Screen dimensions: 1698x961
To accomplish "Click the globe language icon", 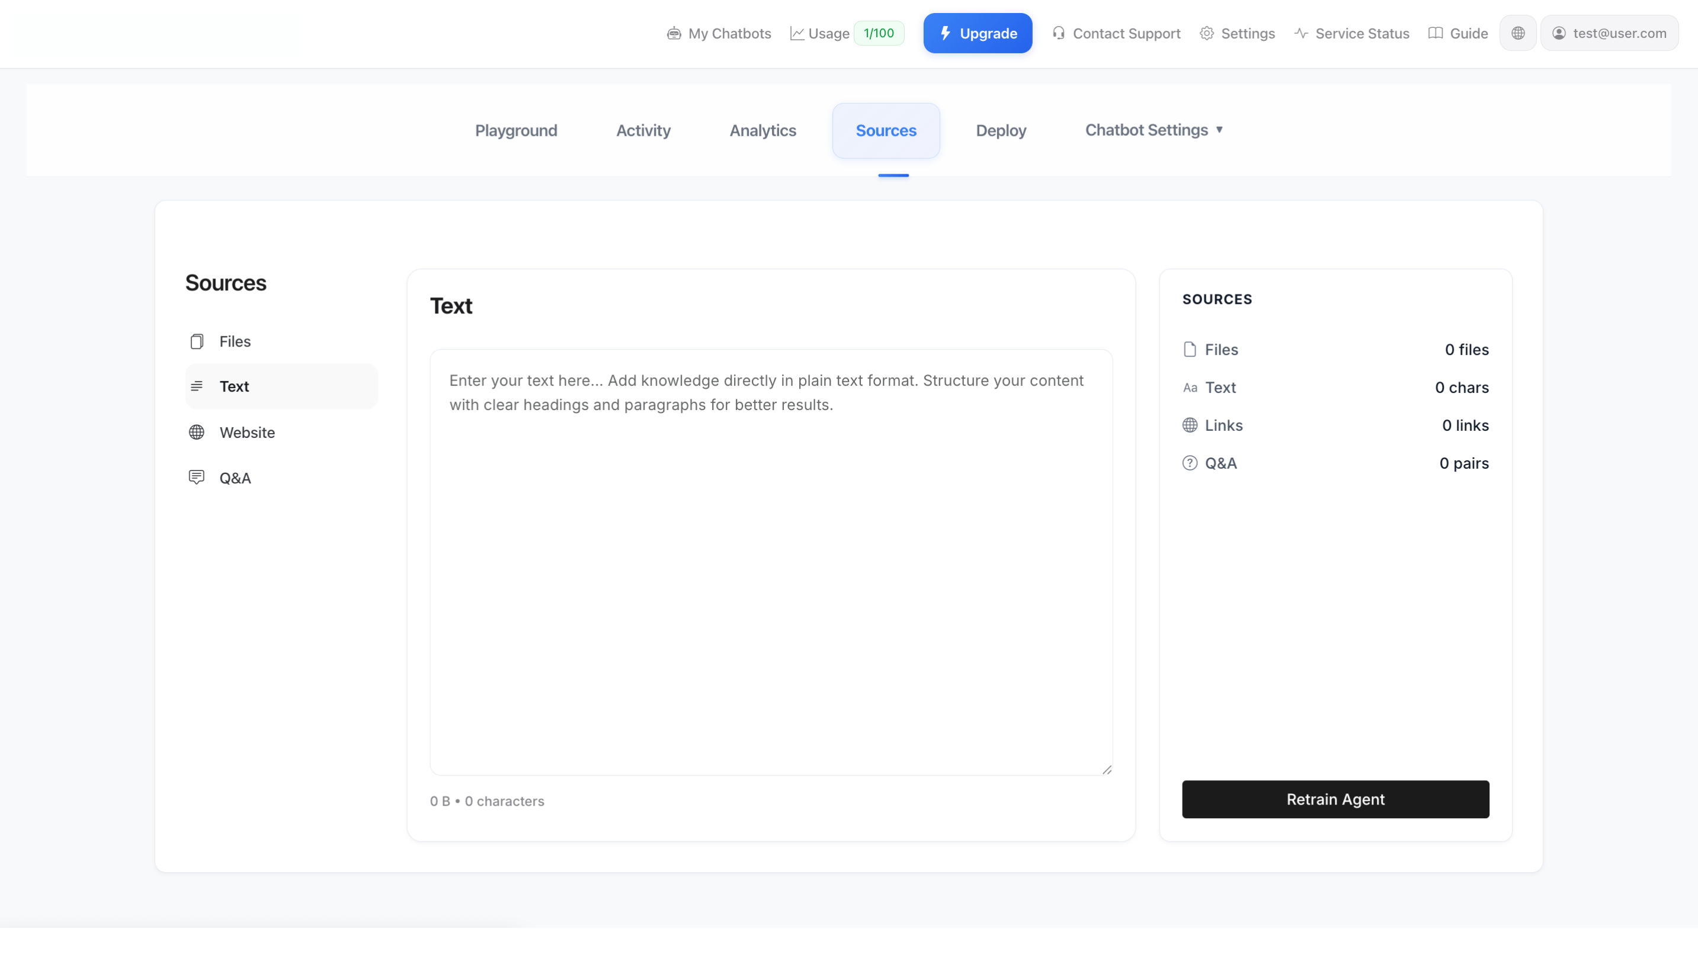I will [1518, 33].
